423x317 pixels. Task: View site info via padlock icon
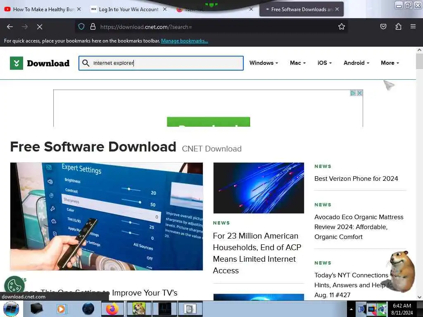(93, 26)
